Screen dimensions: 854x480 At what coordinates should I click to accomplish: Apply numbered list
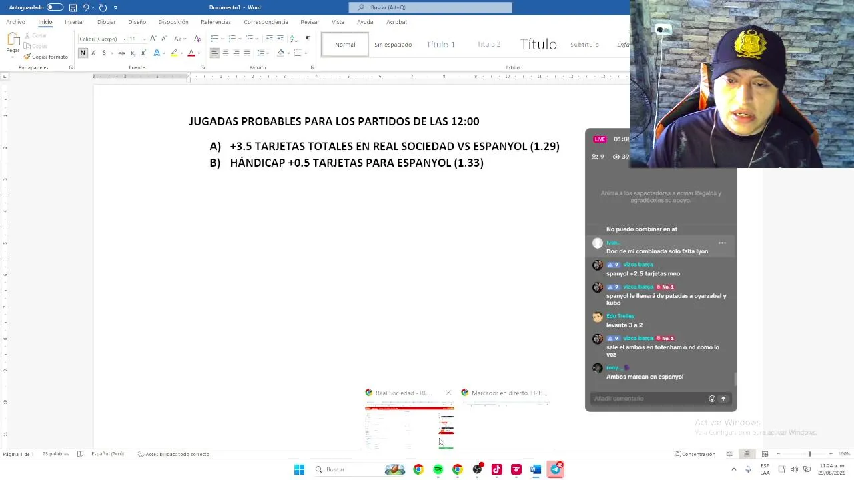click(232, 39)
